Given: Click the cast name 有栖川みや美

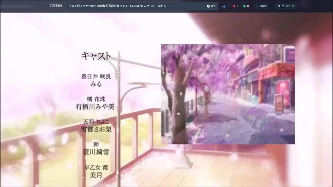Looking at the screenshot, I should (95, 106).
